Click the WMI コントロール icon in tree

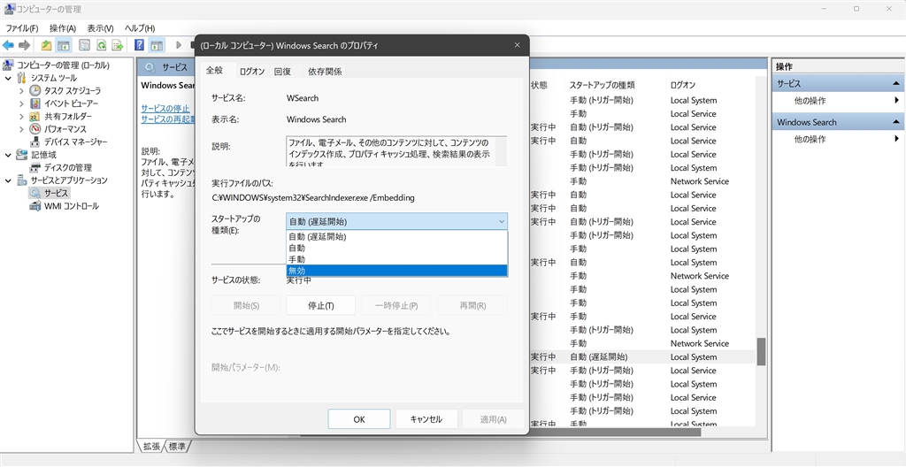pyautogui.click(x=35, y=206)
